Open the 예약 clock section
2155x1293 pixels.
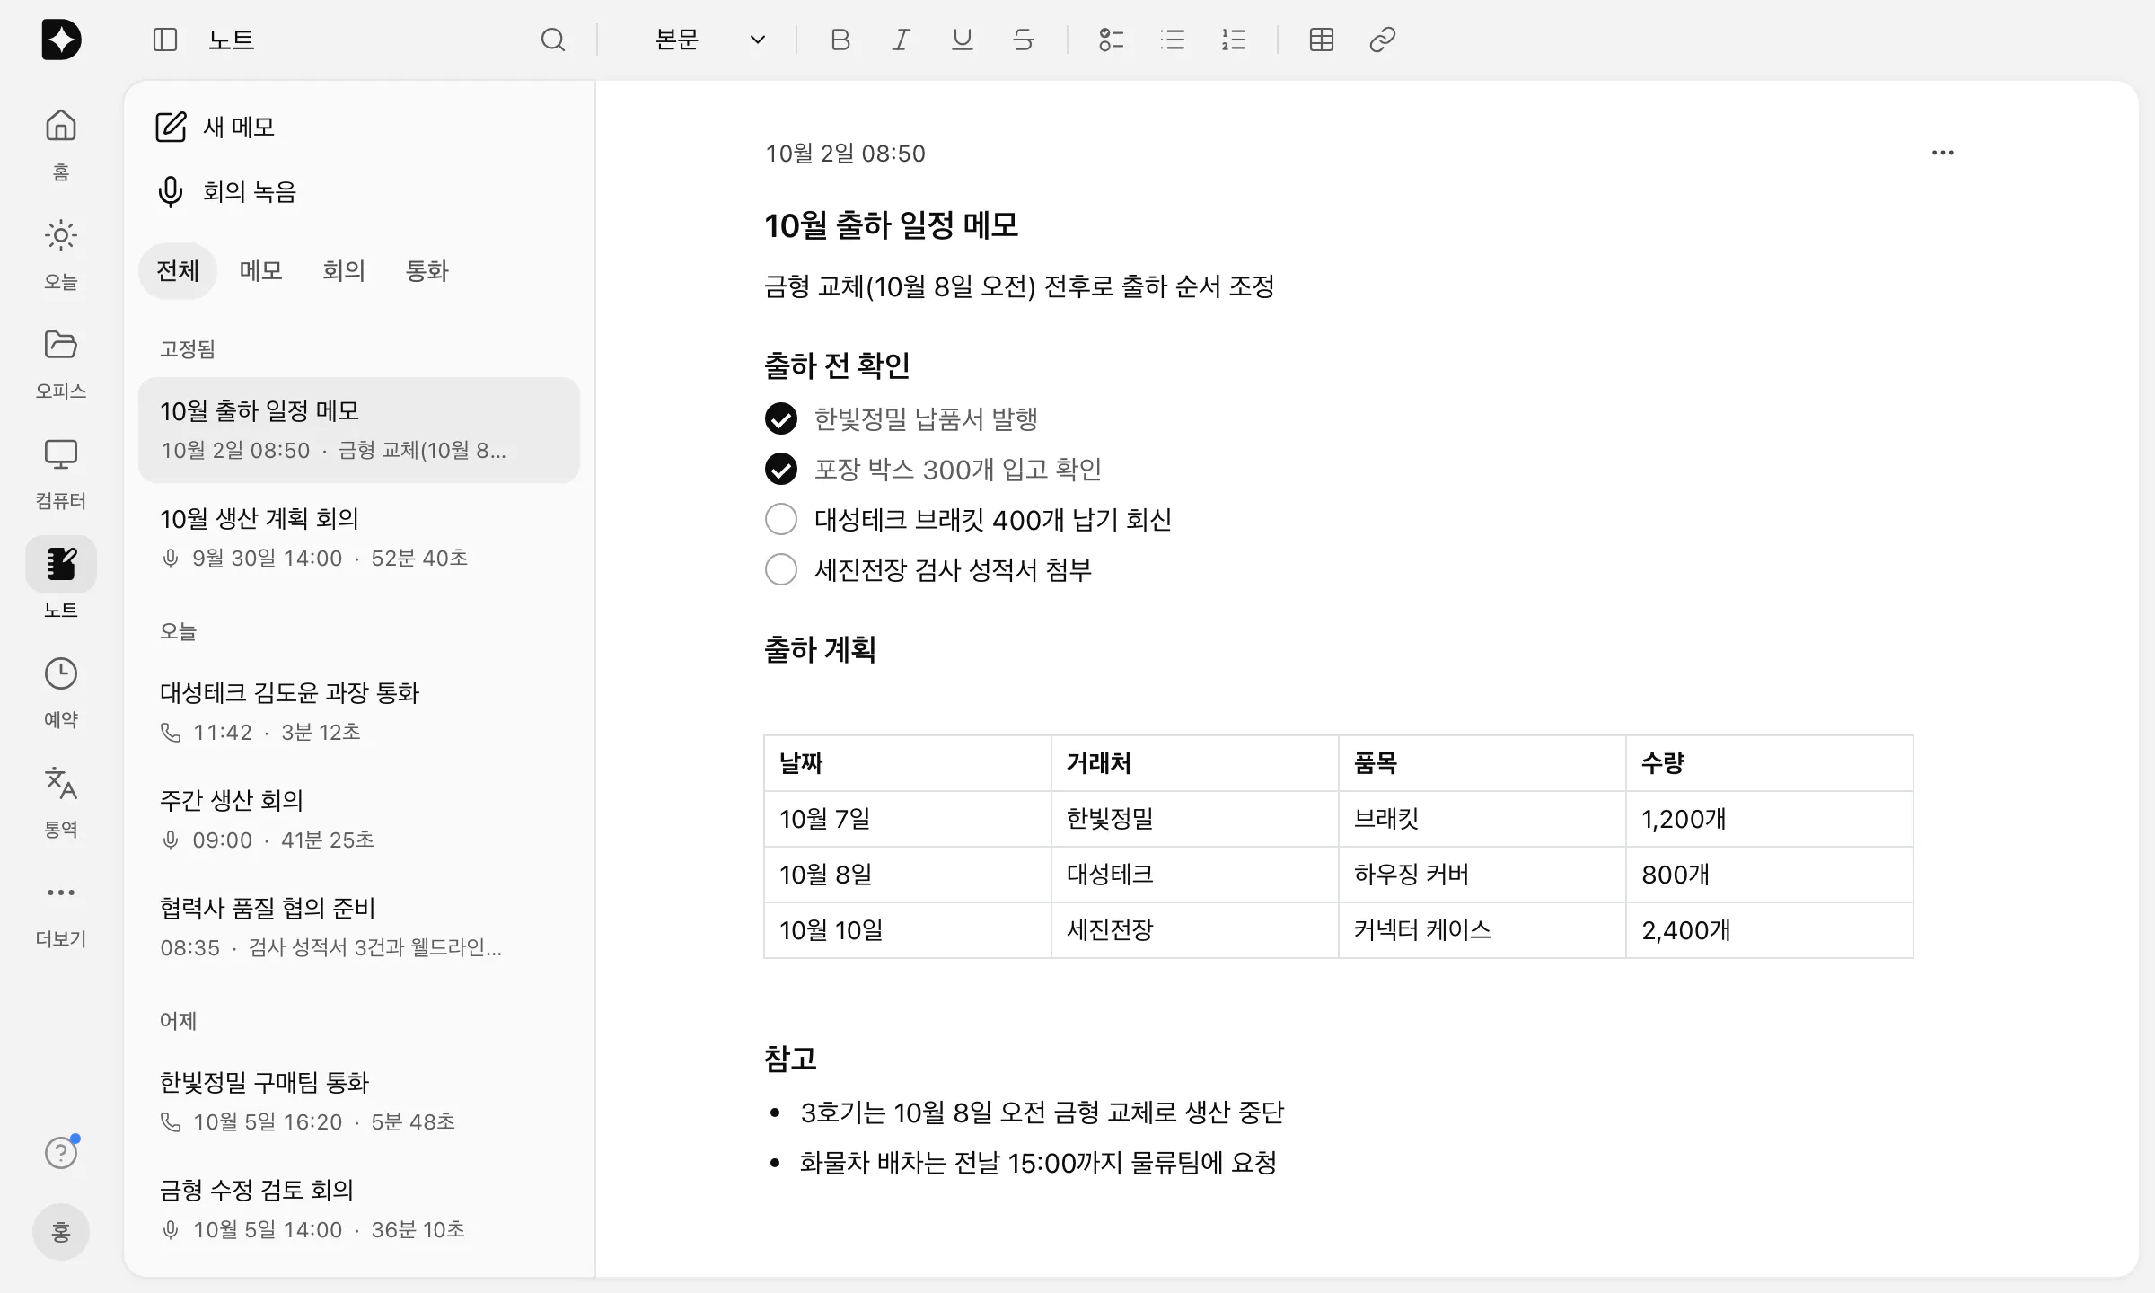[x=61, y=691]
